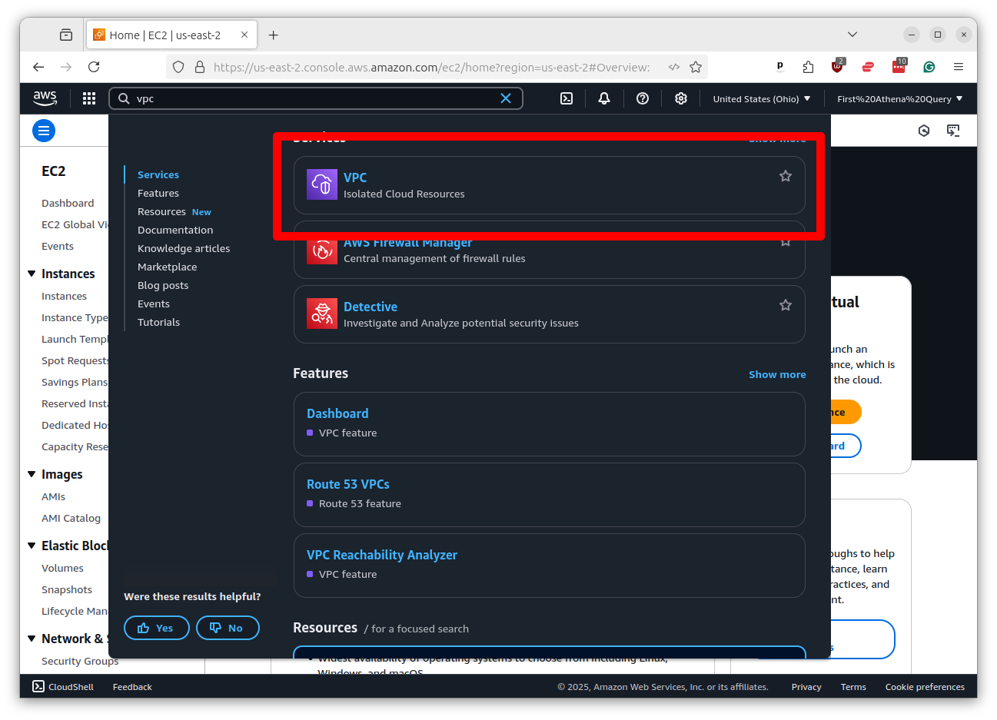This screenshot has width=997, height=720.
Task: Favorite AWS Firewall Manager with its star
Action: pyautogui.click(x=785, y=241)
